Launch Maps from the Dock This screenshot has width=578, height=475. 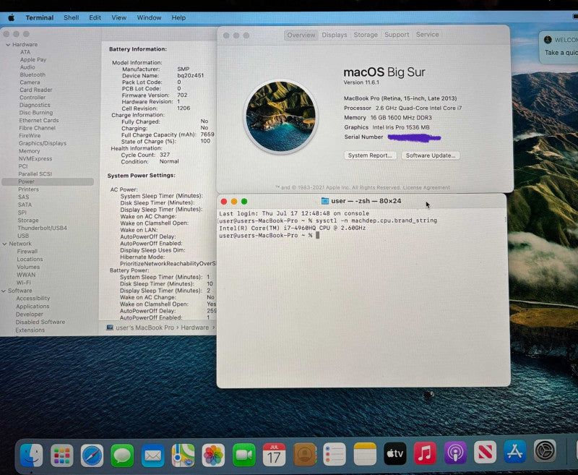pos(183,455)
